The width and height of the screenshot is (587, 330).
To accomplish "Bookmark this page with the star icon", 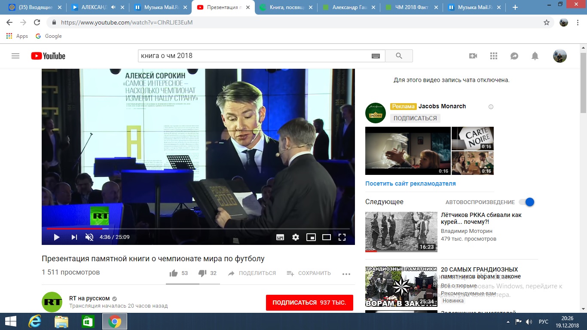I will point(547,22).
